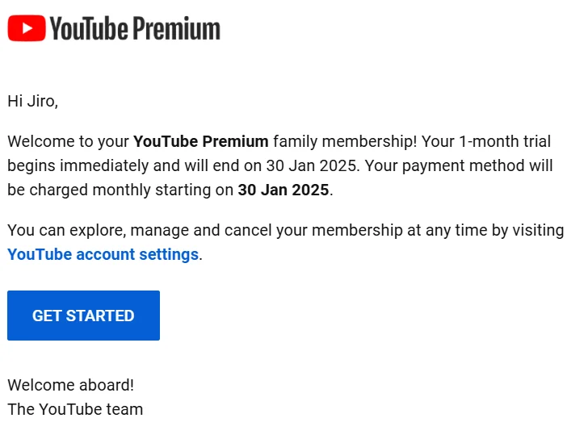Click the 'Welcome aboard!' closing line
The width and height of the screenshot is (588, 439).
pyautogui.click(x=71, y=385)
